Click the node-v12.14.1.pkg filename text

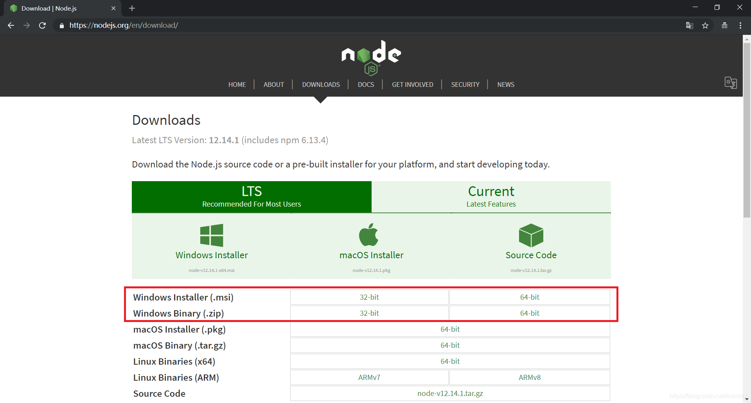372,270
